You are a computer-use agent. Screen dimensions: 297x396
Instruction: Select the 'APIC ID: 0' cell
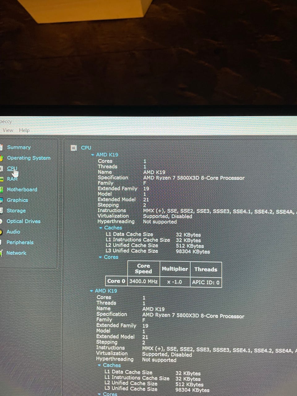[x=206, y=282]
